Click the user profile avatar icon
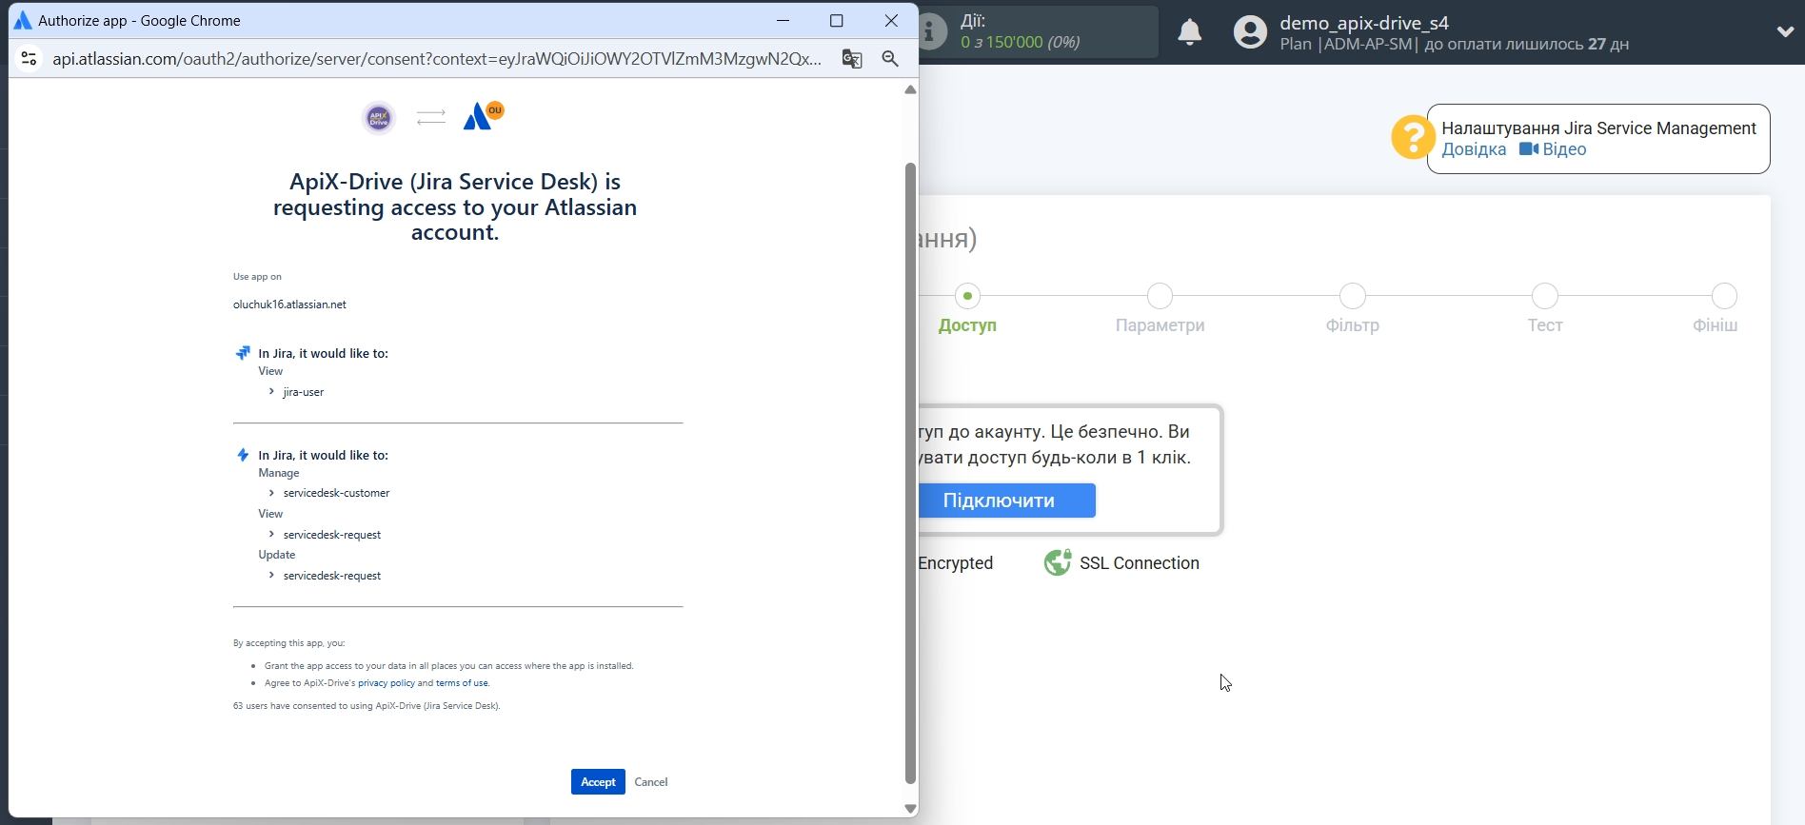Viewport: 1805px width, 825px height. point(1251,32)
